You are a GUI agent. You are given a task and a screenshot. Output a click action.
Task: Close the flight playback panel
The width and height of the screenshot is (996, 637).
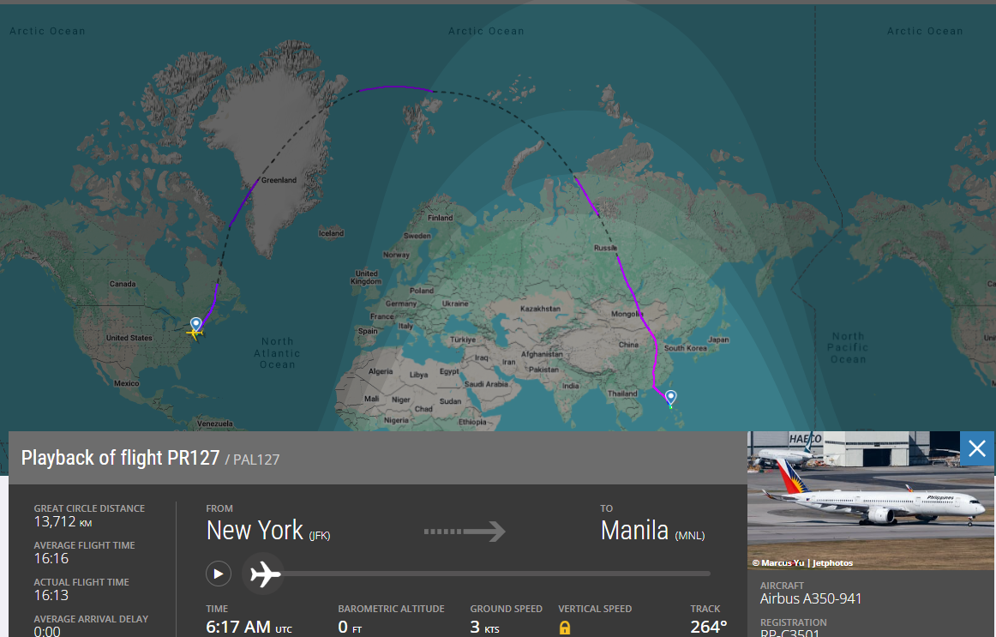pyautogui.click(x=976, y=448)
